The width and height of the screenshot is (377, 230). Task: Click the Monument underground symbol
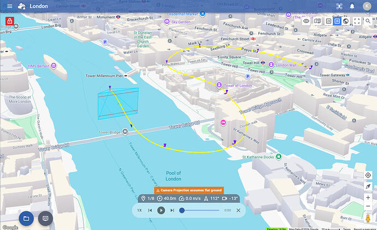[118, 17]
